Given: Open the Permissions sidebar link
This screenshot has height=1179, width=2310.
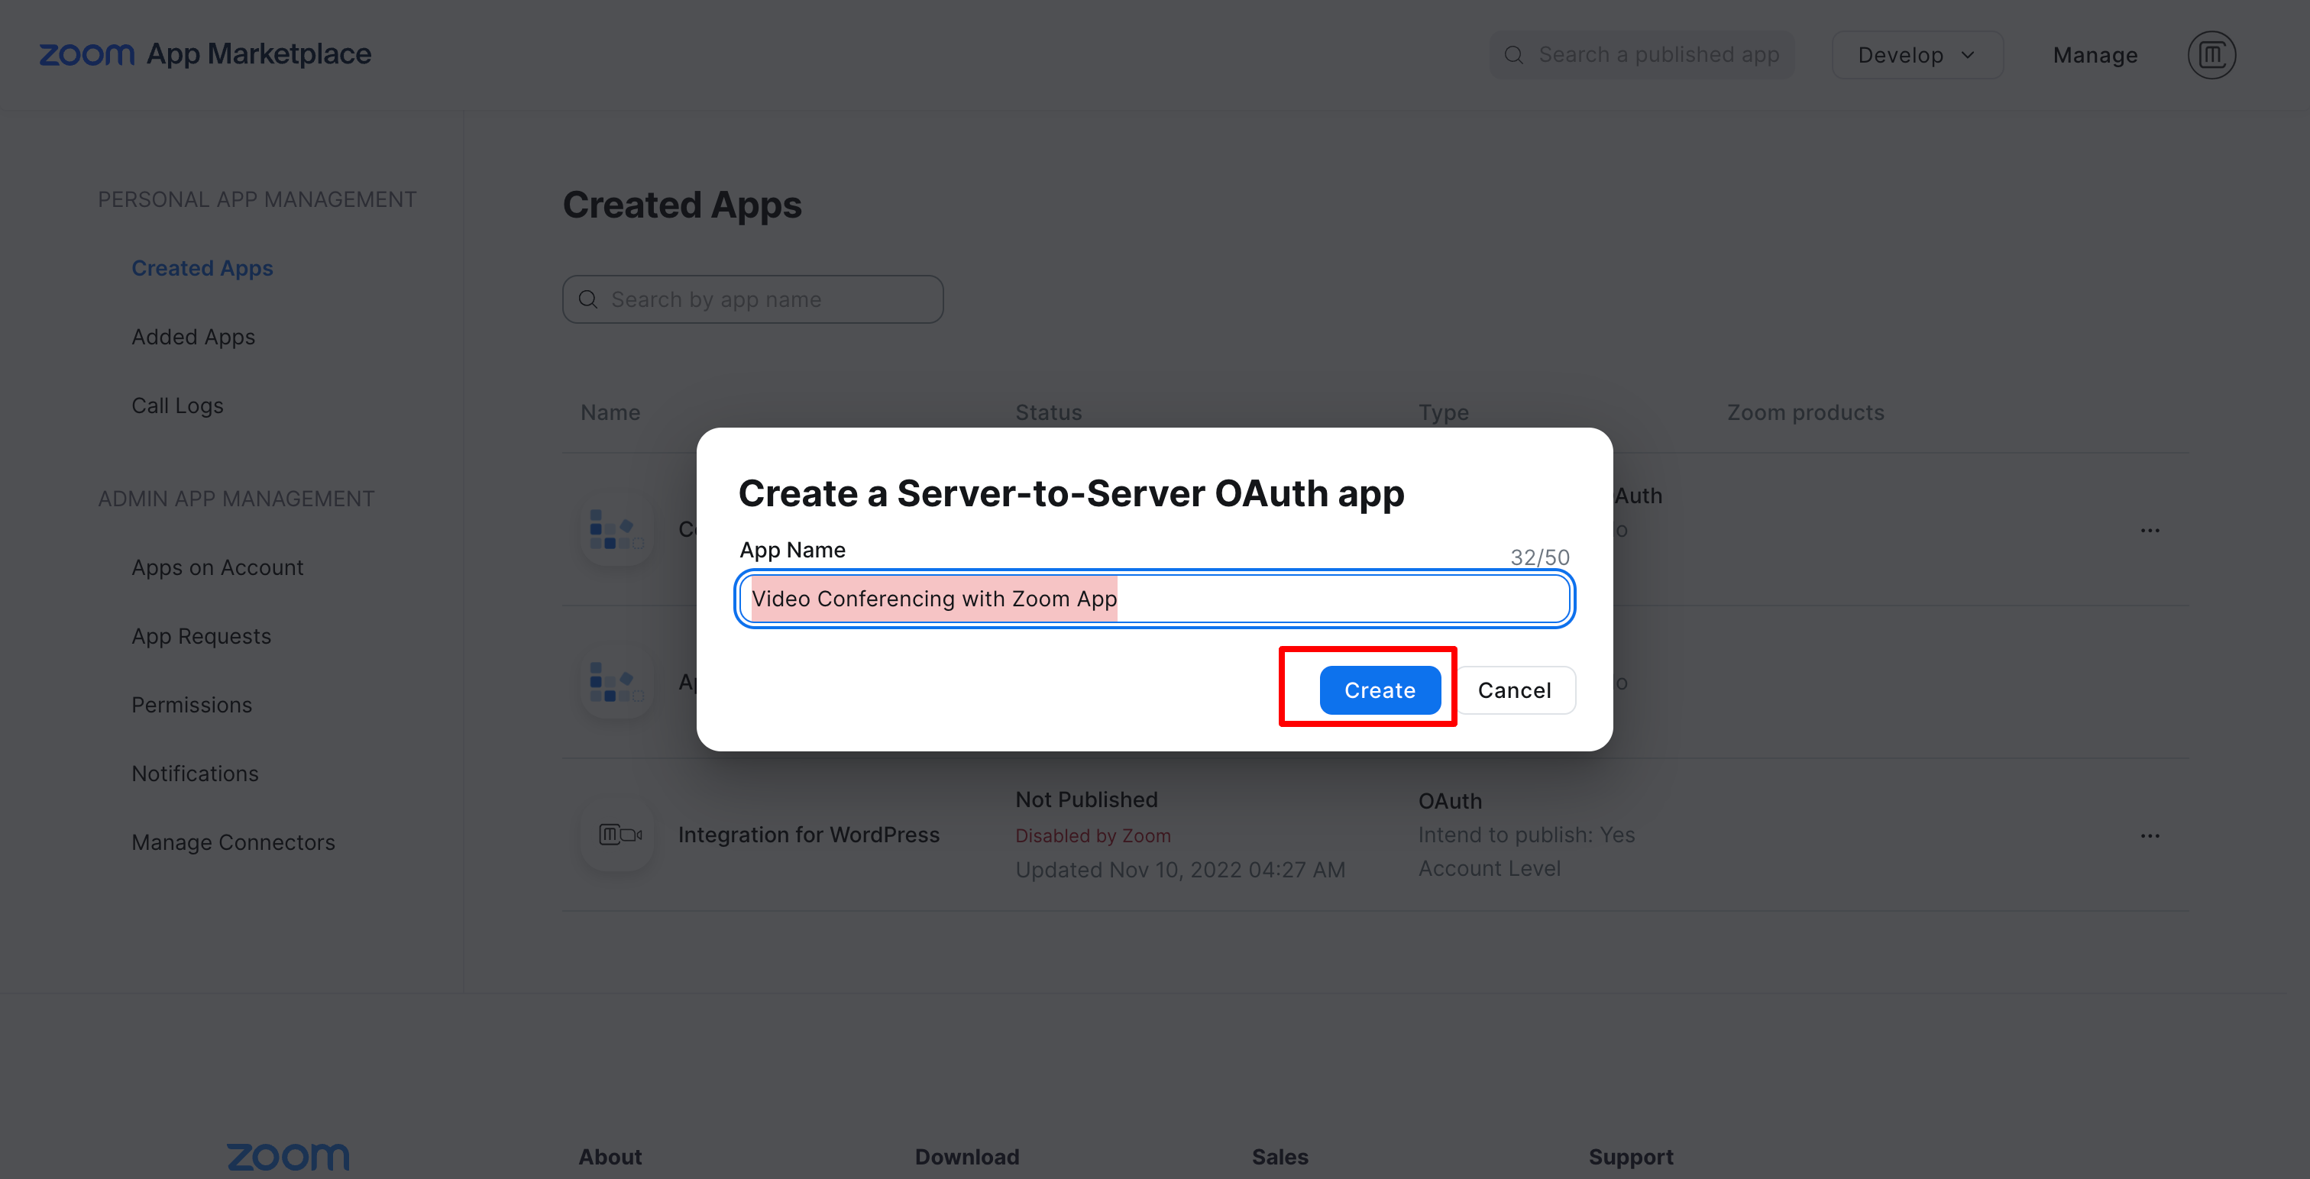Looking at the screenshot, I should pos(191,705).
